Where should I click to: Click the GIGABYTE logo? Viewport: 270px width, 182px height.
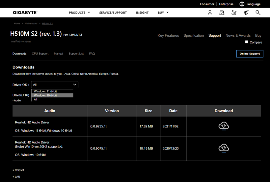(x=25, y=12)
